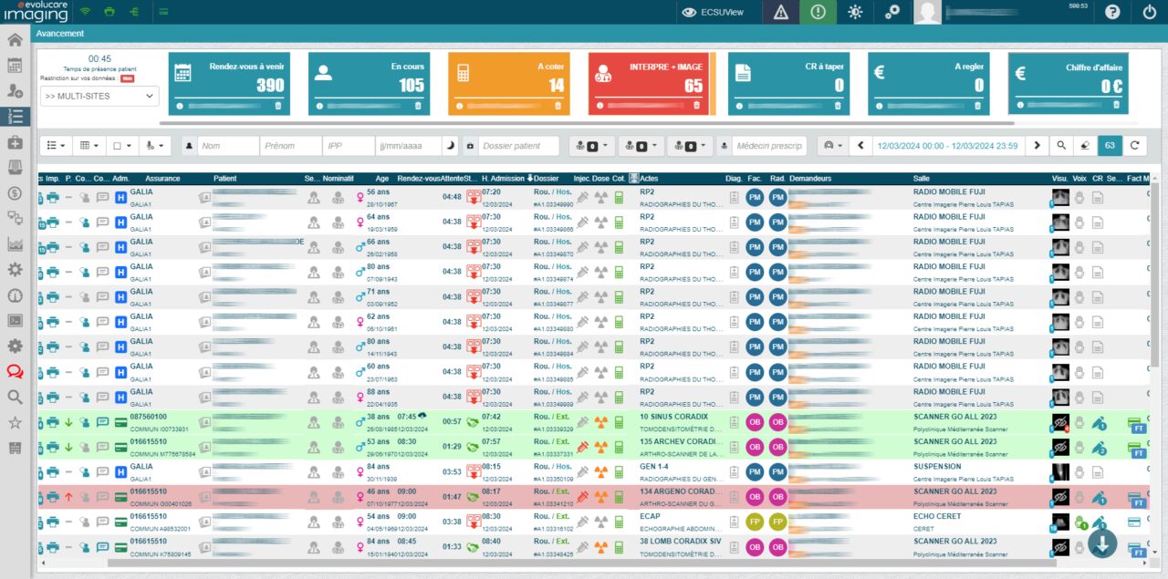Viewport: 1168px width, 579px height.
Task: Open the MULTI-SITES selector dropdown
Action: [99, 95]
